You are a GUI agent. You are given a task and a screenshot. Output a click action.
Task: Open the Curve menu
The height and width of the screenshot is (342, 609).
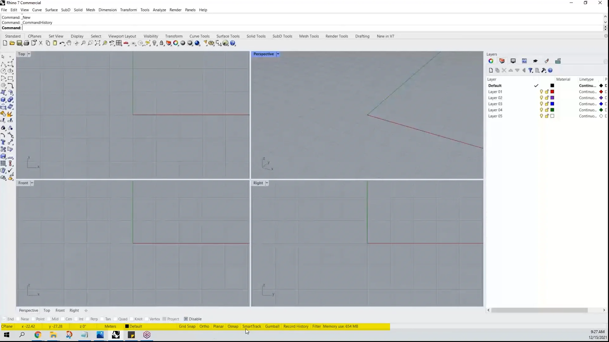[37, 10]
